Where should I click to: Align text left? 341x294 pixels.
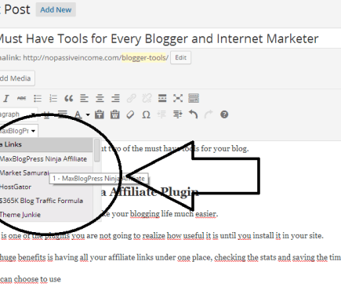[x=84, y=99]
